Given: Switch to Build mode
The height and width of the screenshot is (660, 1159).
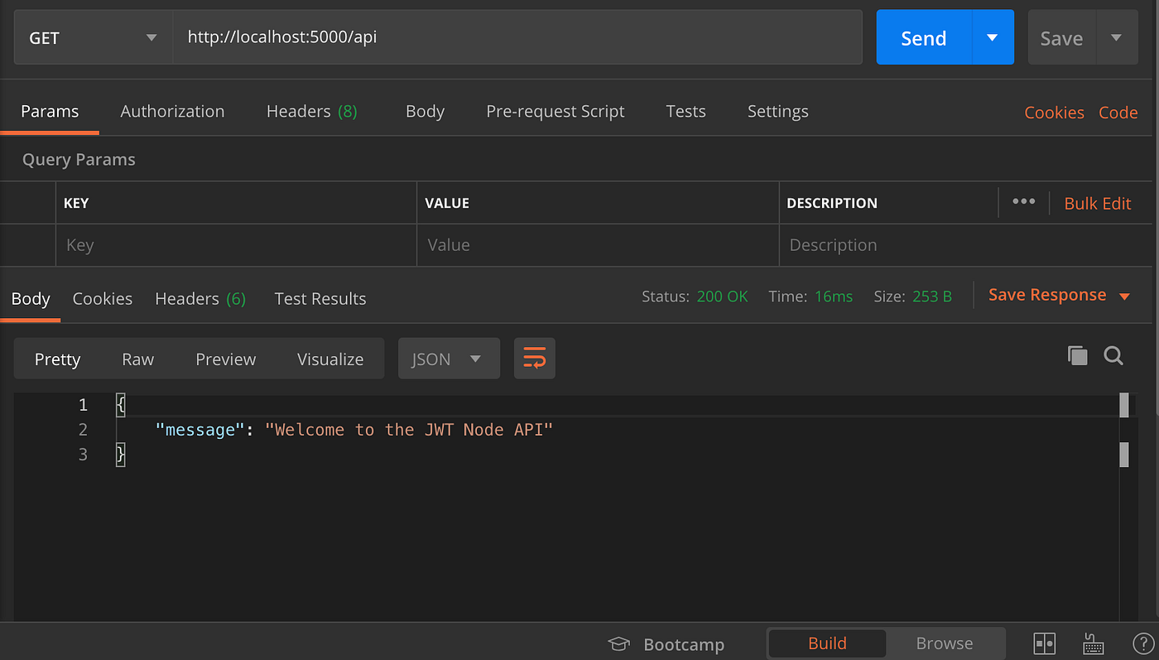Looking at the screenshot, I should (827, 643).
